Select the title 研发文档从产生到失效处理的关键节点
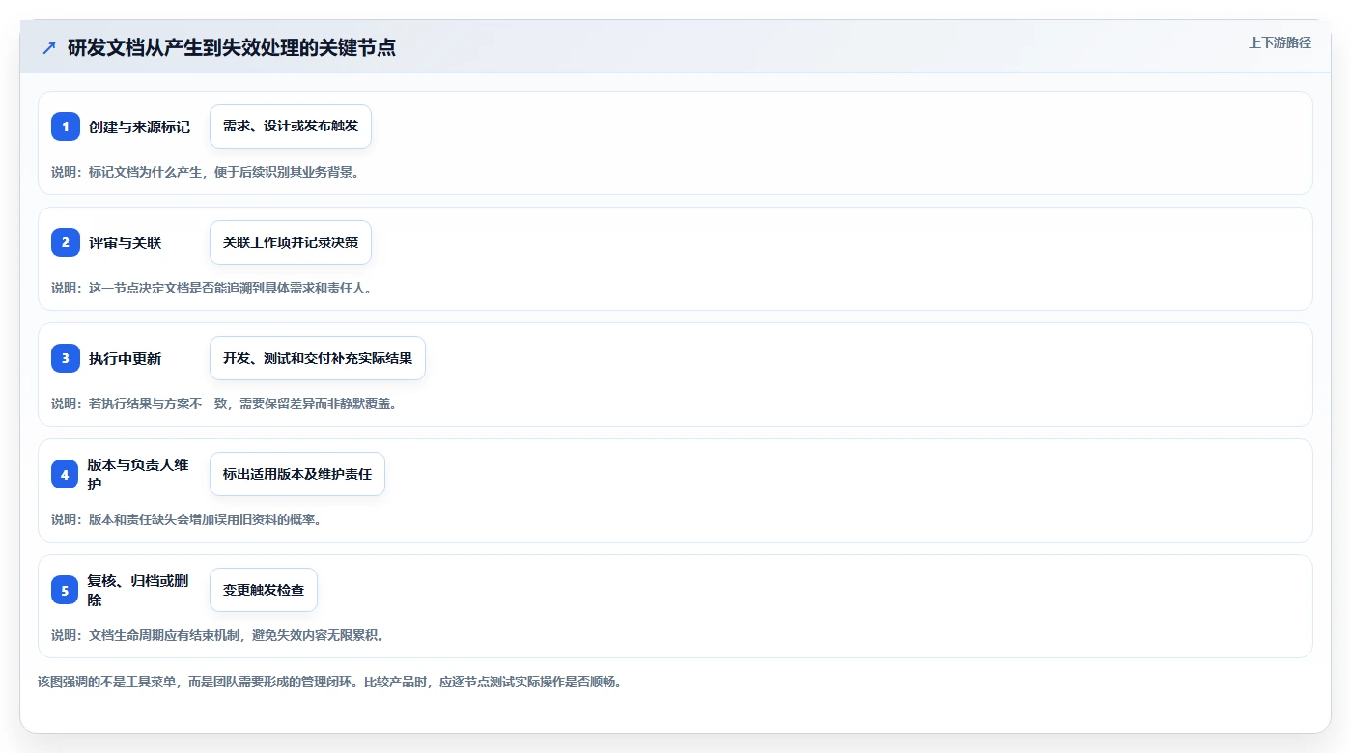The width and height of the screenshot is (1351, 753). click(232, 47)
